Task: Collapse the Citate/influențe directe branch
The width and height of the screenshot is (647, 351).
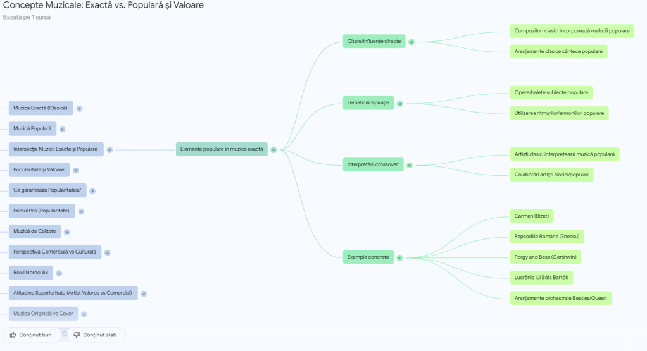Action: tap(411, 42)
